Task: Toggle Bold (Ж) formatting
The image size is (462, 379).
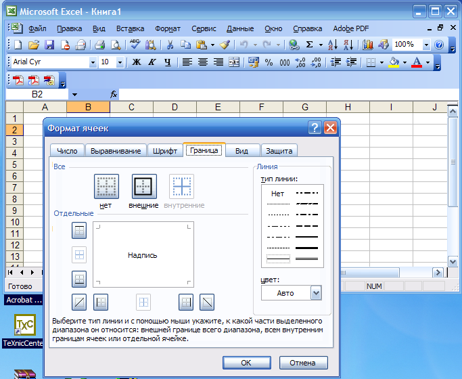Action: (137, 62)
